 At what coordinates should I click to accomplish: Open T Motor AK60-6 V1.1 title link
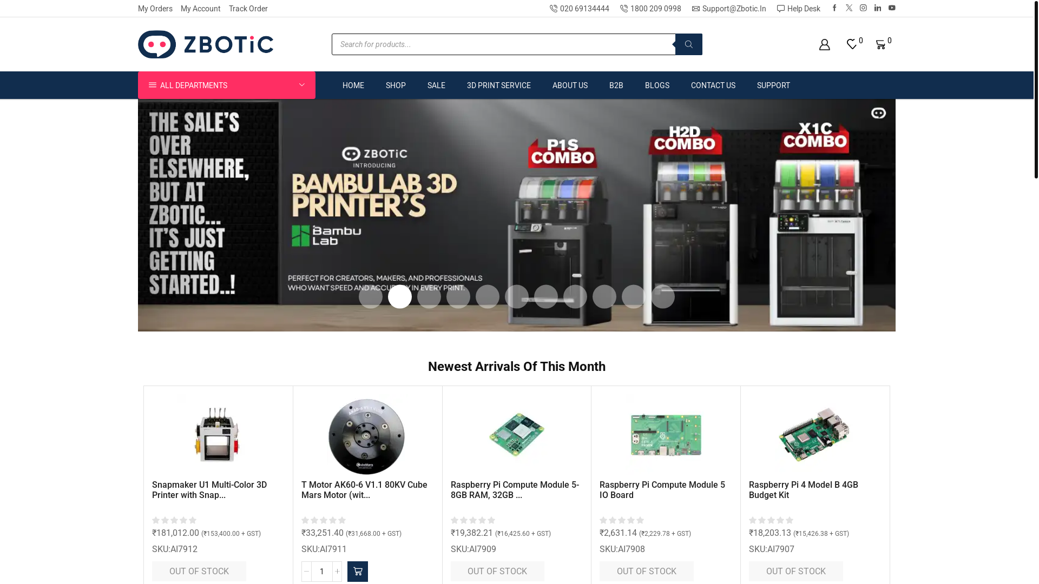click(364, 490)
